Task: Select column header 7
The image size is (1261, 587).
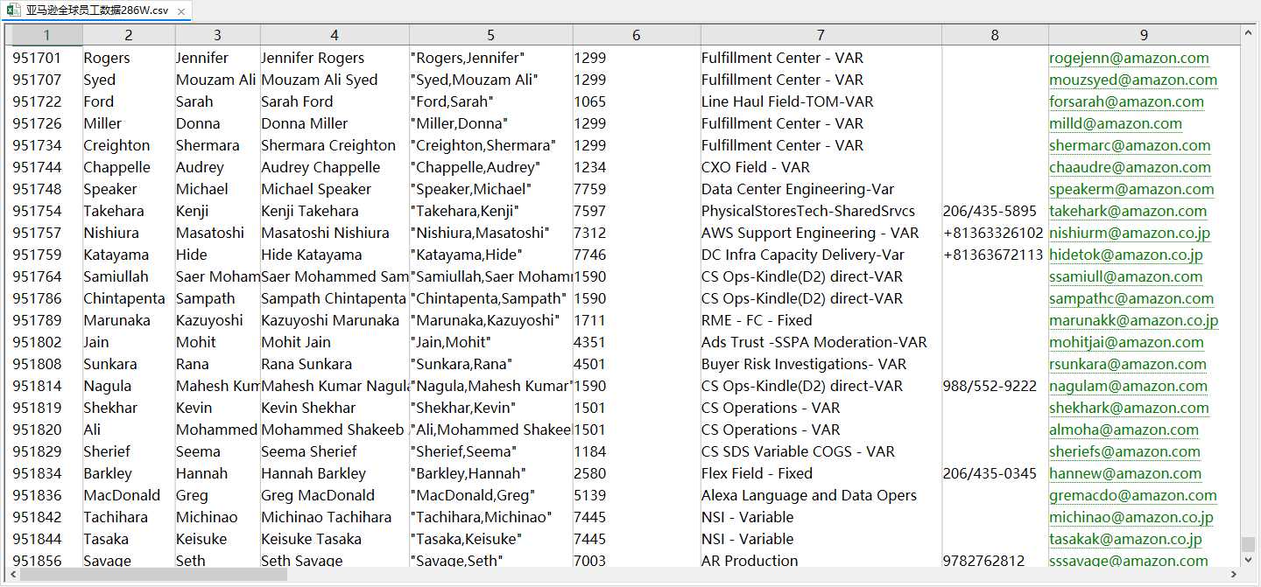Action: coord(821,35)
